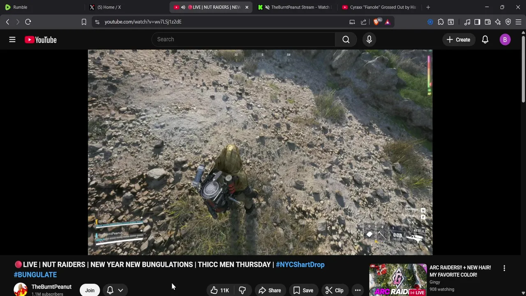526x296 pixels.
Task: Toggle the browser sidebar panel
Action: [477, 22]
